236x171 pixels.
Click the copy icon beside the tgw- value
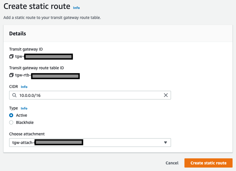point(11,56)
